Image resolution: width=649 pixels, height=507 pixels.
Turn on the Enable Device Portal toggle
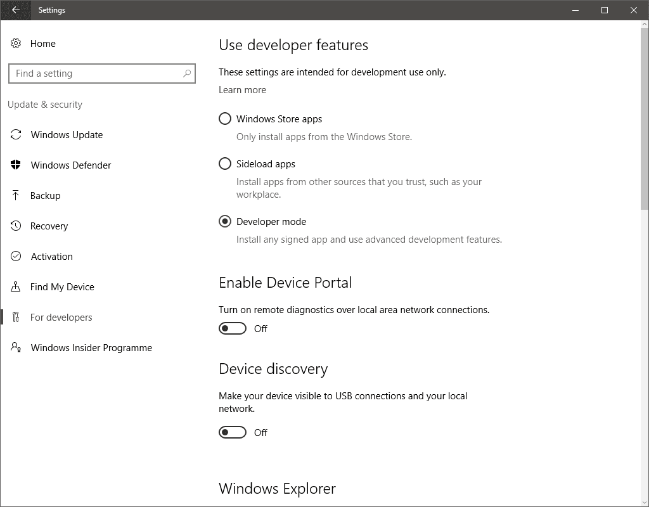click(x=233, y=328)
